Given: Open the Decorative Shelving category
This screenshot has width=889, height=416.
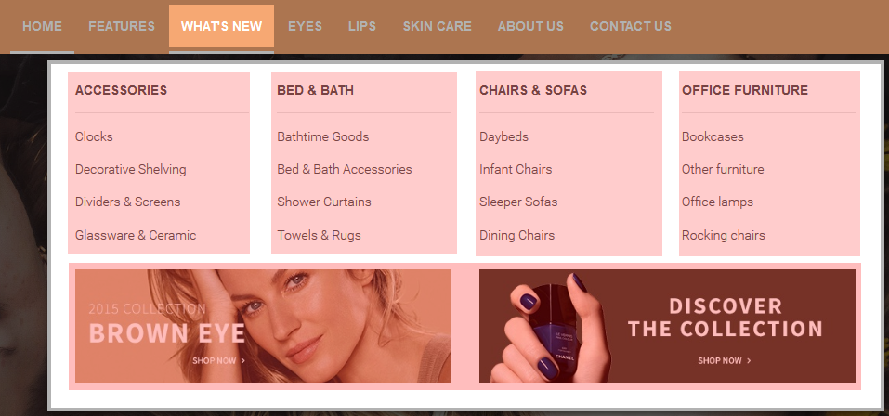Looking at the screenshot, I should 130,169.
